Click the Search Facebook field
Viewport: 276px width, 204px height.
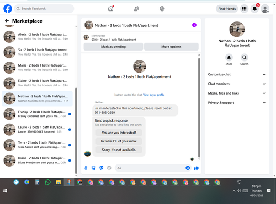point(44,9)
